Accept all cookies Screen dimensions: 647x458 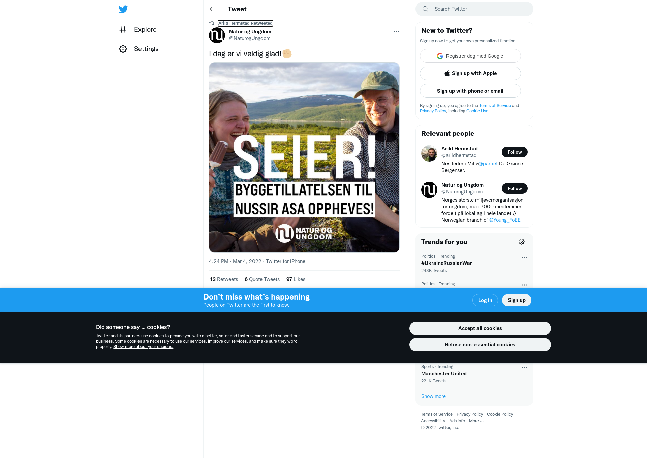point(480,328)
